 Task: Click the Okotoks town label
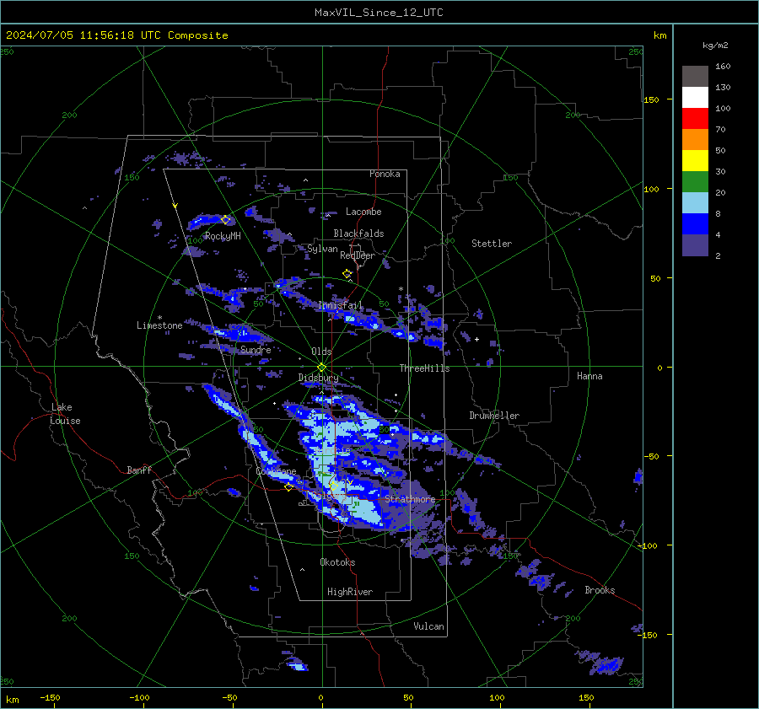pyautogui.click(x=337, y=562)
